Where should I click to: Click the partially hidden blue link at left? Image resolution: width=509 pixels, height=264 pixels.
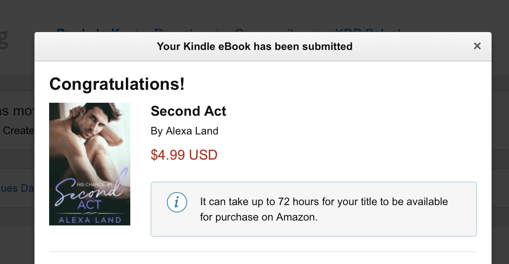coord(17,188)
